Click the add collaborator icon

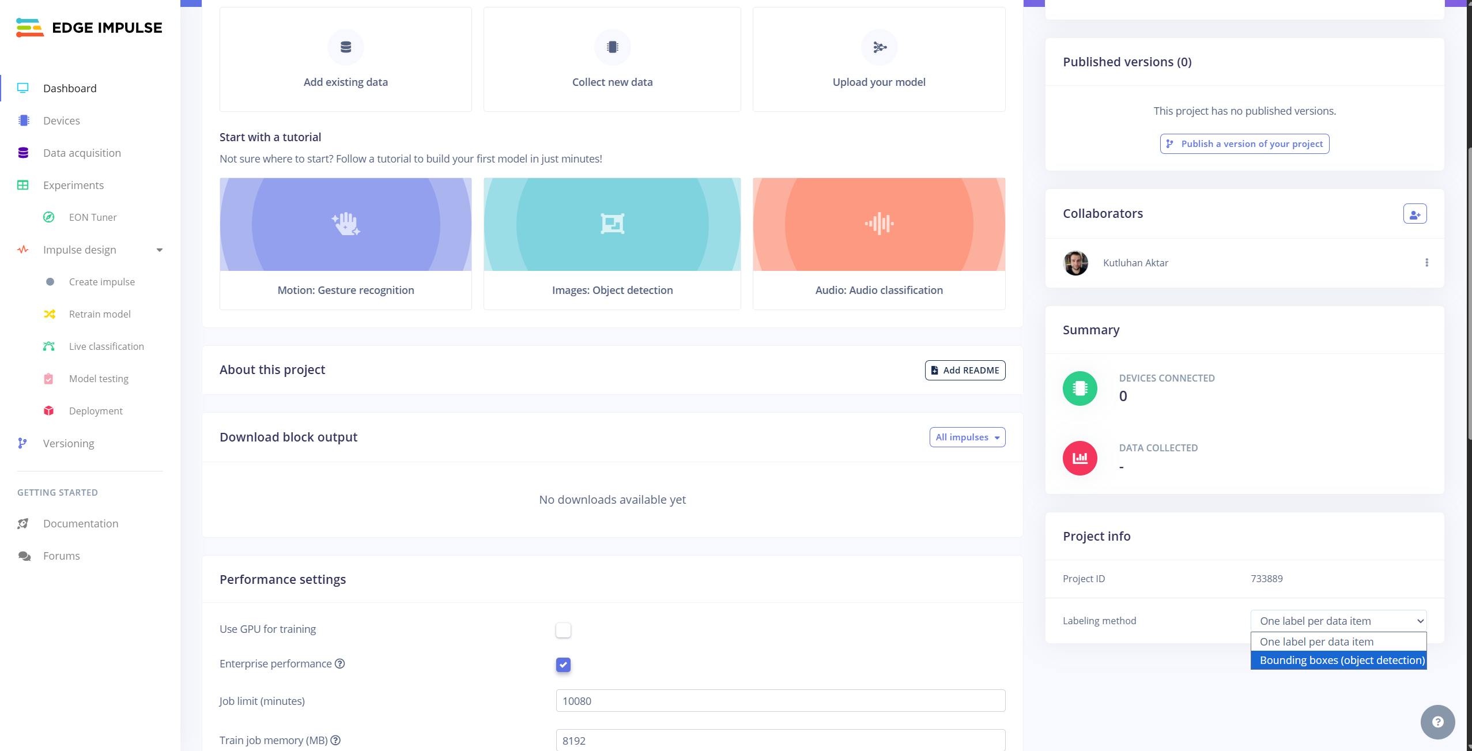pyautogui.click(x=1414, y=214)
